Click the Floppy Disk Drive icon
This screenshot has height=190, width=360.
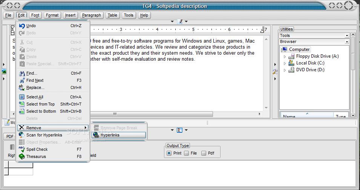click(291, 56)
